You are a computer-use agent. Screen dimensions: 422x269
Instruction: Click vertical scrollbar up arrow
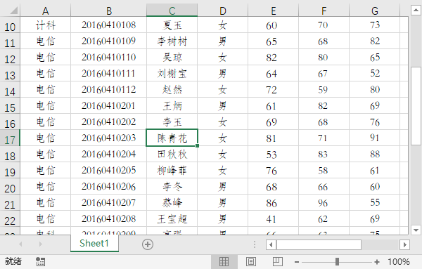(x=416, y=11)
